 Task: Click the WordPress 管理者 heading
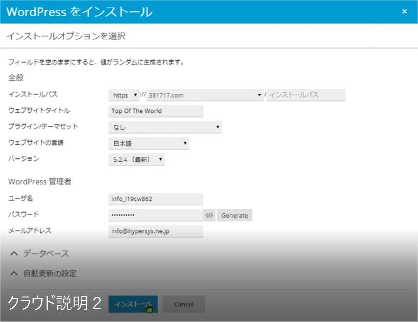coord(40,181)
